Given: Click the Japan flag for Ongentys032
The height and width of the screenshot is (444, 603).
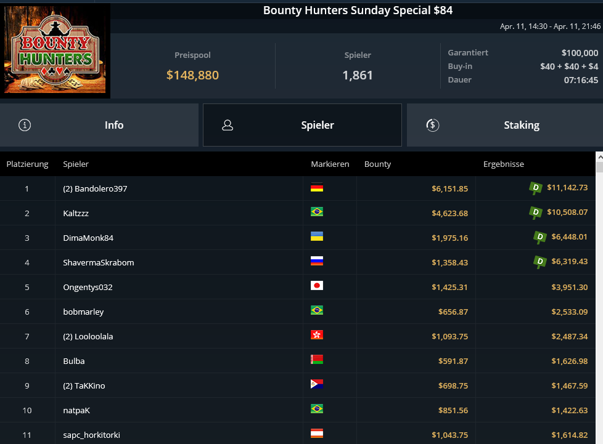Looking at the screenshot, I should tap(317, 285).
